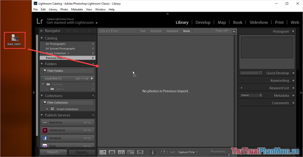This screenshot has height=157, width=303.
Task: Click search icon in Filter Collections
Action: coord(45,103)
